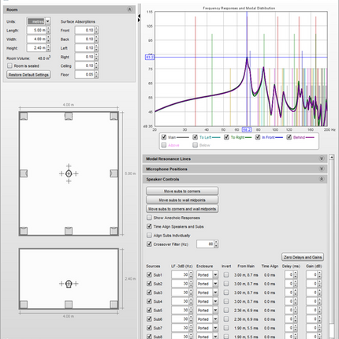Select bottom-right subwoofer in elevation view
Screen dimensions: 339x339
tap(114, 304)
